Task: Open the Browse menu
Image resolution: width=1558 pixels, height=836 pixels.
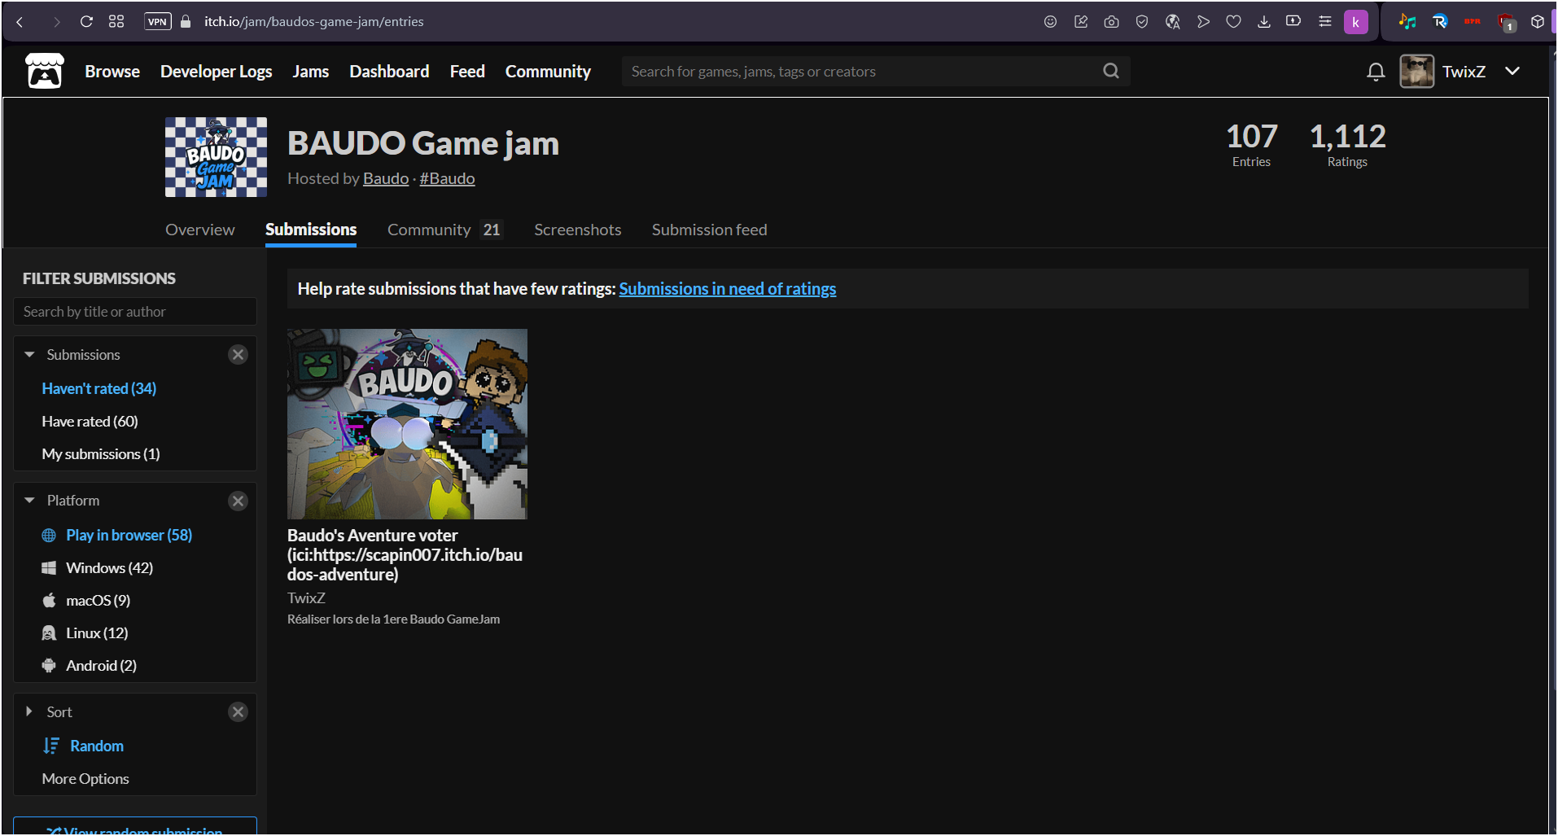Action: (x=112, y=72)
